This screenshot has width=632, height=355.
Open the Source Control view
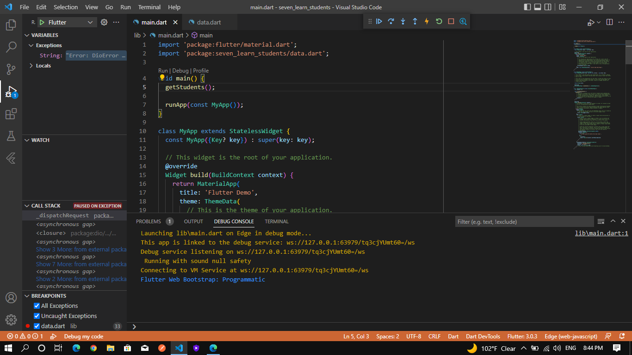[x=11, y=69]
